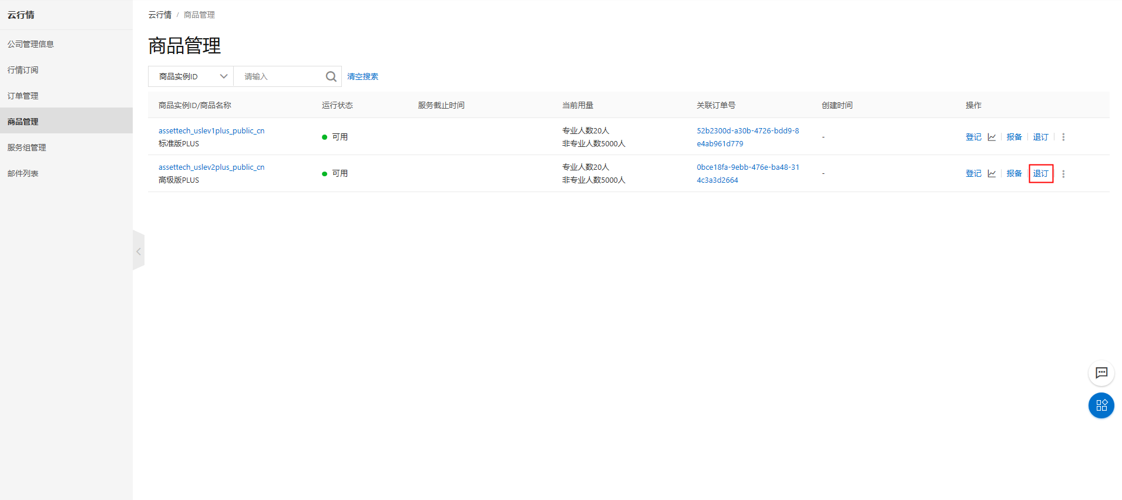1122x500 pixels.
Task: Click 可用 status in 高级版PLUS row
Action: point(340,173)
